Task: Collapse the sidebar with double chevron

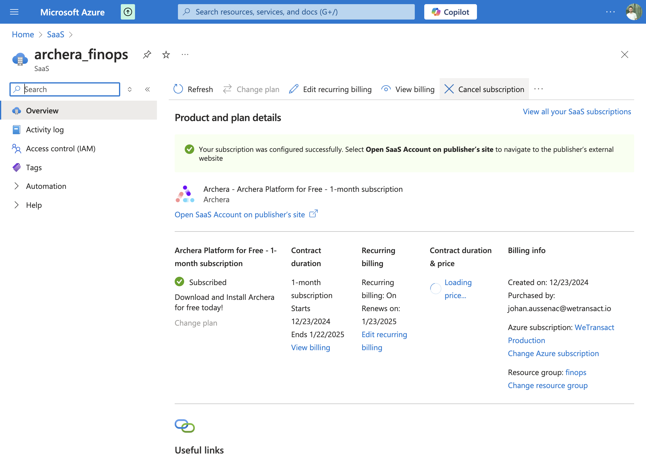Action: point(147,89)
